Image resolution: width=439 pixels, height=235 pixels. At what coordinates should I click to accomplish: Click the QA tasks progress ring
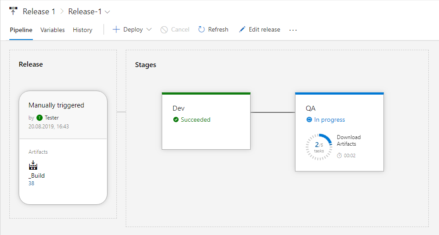[x=319, y=147]
